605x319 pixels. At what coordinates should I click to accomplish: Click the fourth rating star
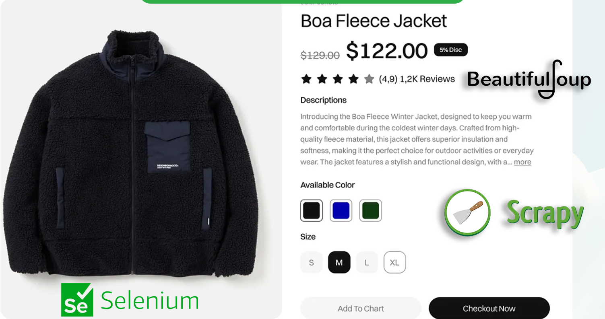pos(353,79)
